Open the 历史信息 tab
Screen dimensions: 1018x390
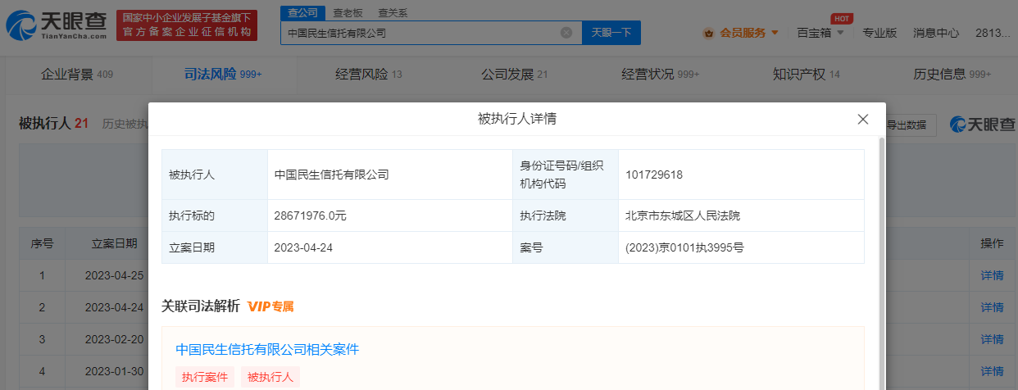coord(952,75)
